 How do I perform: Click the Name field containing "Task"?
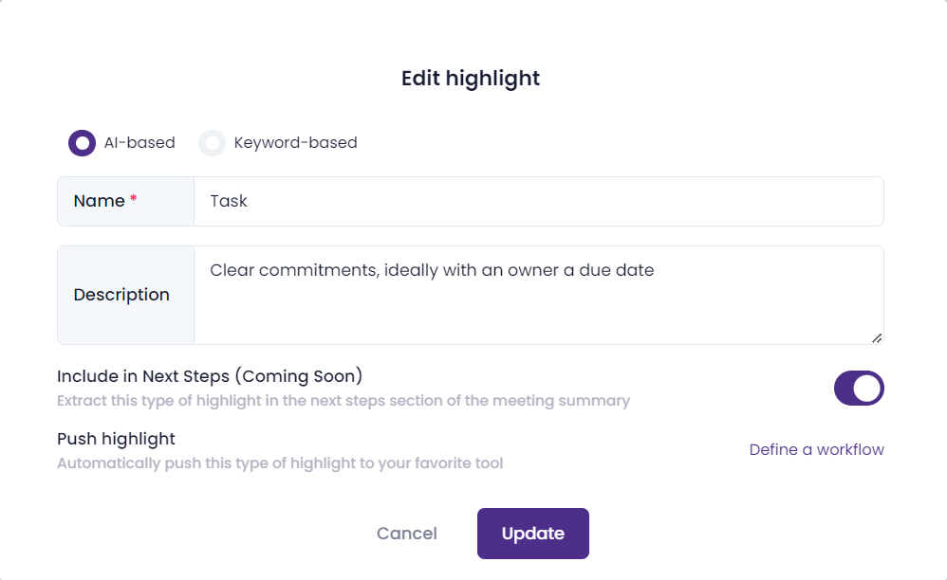[538, 201]
